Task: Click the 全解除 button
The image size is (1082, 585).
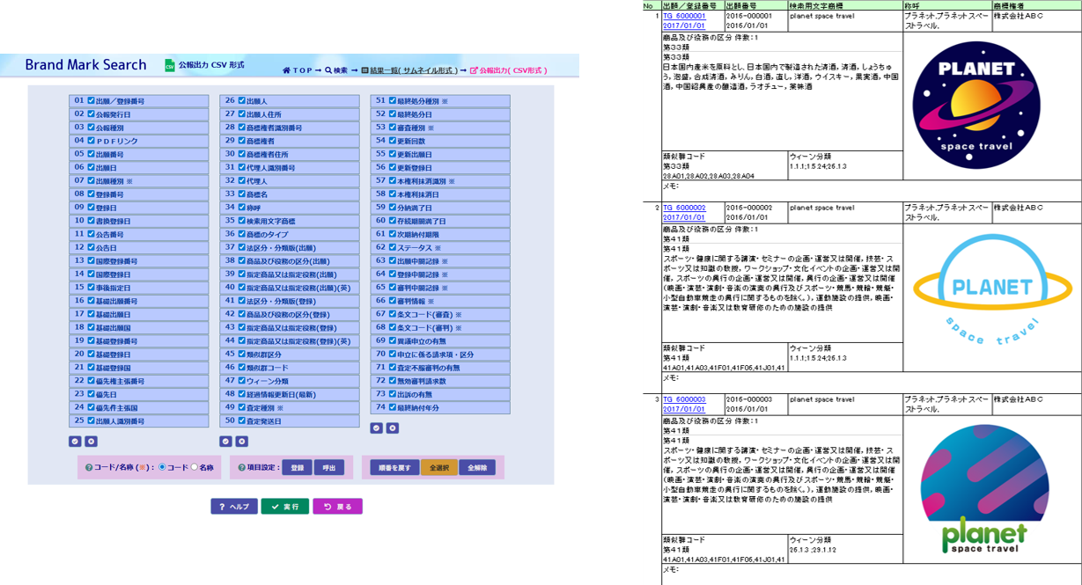Action: tap(477, 468)
